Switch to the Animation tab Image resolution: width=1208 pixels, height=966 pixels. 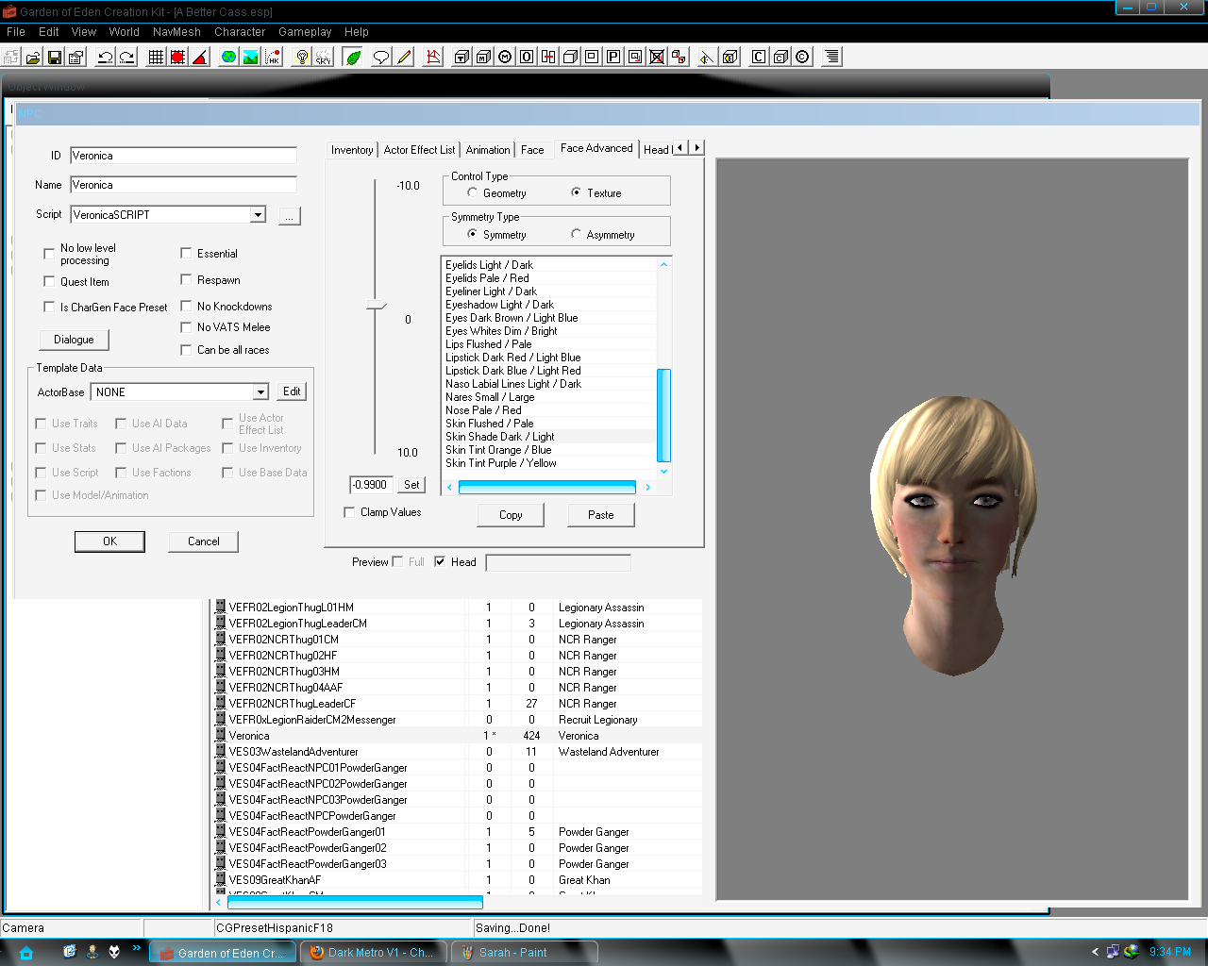tap(488, 150)
